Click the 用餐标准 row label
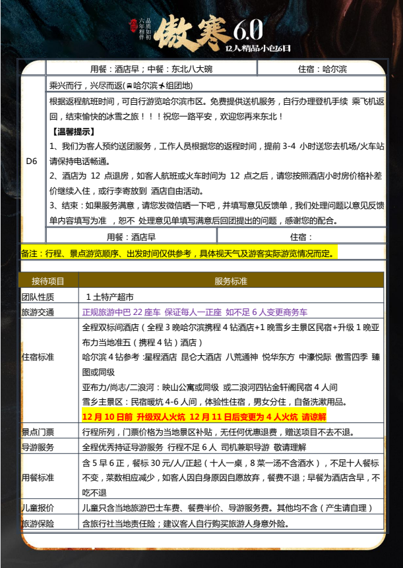 coord(38,478)
